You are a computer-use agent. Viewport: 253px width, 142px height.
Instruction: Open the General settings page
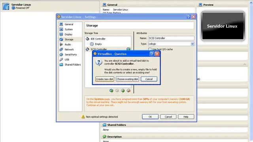(69, 24)
